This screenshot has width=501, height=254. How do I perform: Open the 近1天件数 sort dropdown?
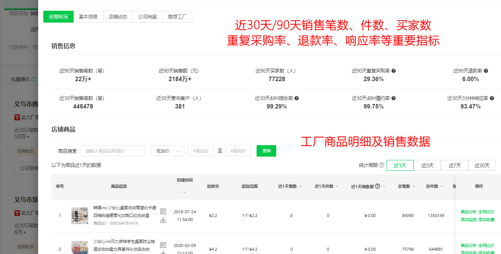[337, 186]
